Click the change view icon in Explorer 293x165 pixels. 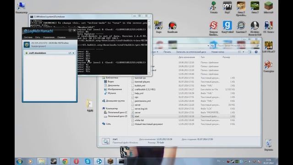pyautogui.click(x=239, y=52)
